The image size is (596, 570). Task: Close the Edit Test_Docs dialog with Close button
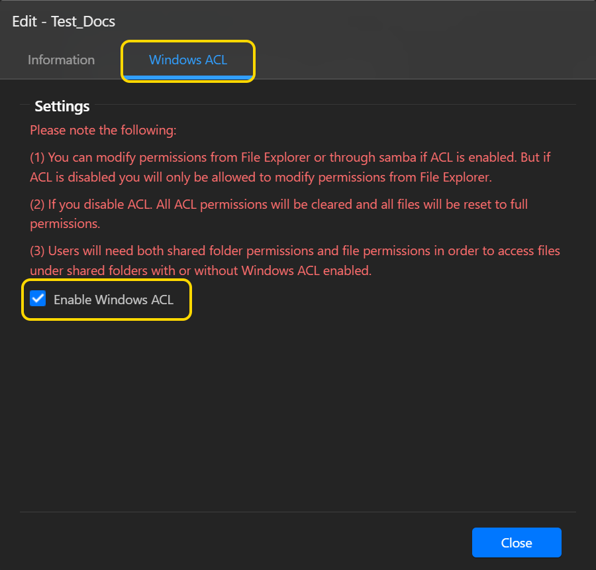point(517,542)
